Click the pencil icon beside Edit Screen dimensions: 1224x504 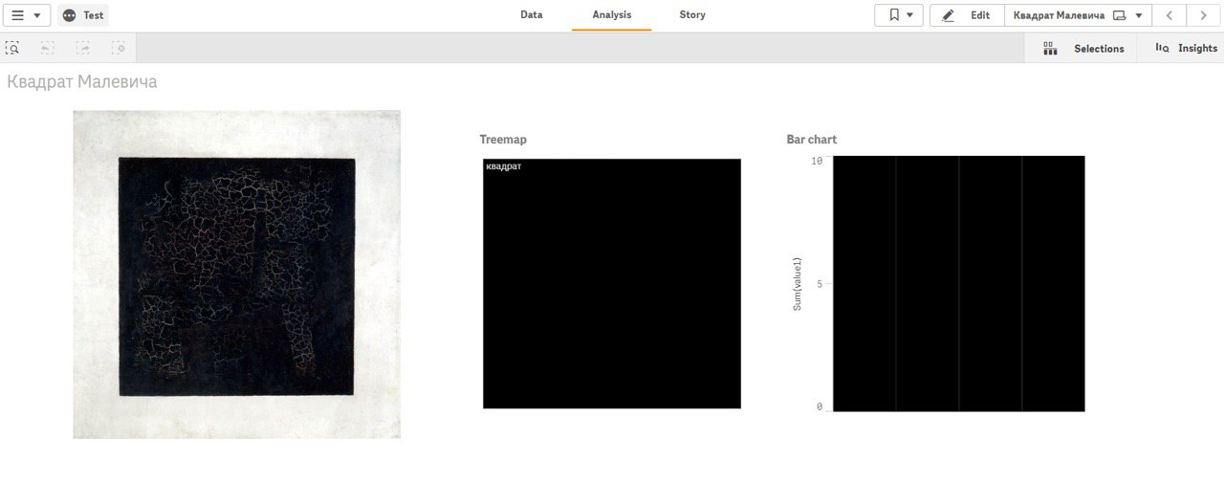[x=949, y=15]
